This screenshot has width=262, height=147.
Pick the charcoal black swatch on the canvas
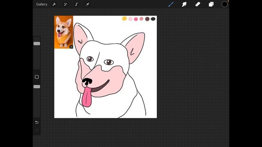coord(153,19)
